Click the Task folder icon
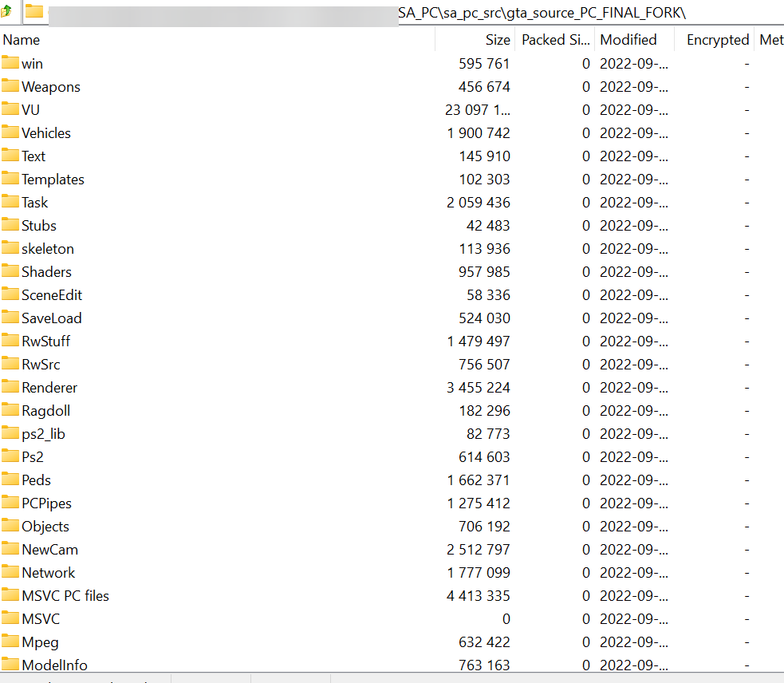784x683 pixels. coord(10,201)
